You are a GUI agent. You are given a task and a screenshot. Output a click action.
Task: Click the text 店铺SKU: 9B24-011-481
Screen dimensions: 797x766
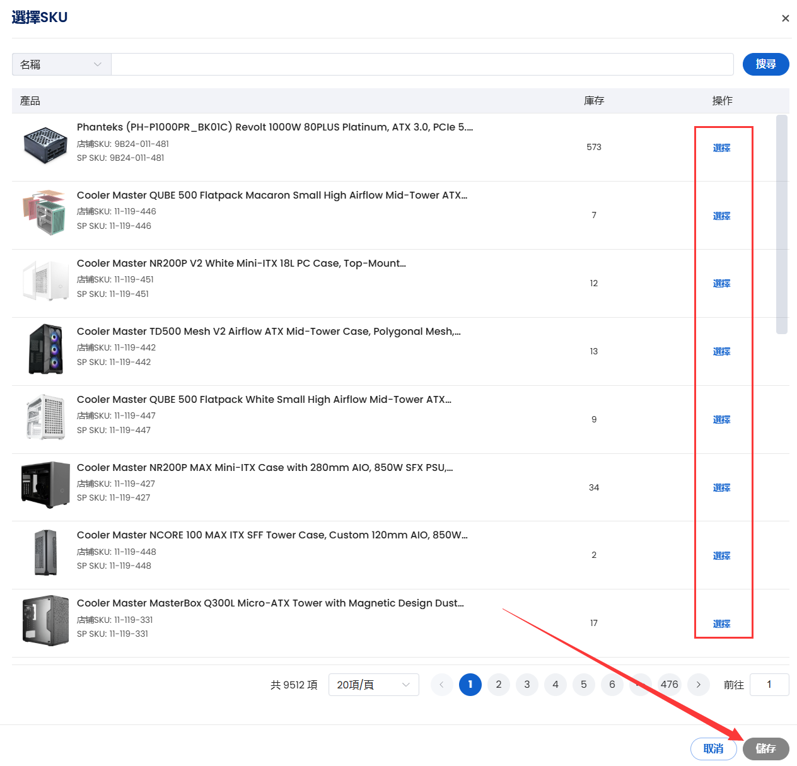point(123,144)
